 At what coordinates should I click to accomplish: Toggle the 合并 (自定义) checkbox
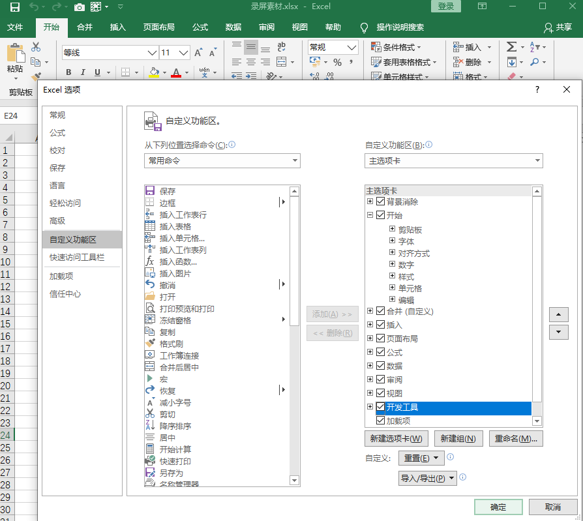click(x=380, y=311)
